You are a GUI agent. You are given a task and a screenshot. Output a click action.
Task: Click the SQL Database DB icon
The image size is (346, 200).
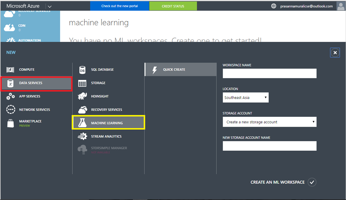[82, 70]
